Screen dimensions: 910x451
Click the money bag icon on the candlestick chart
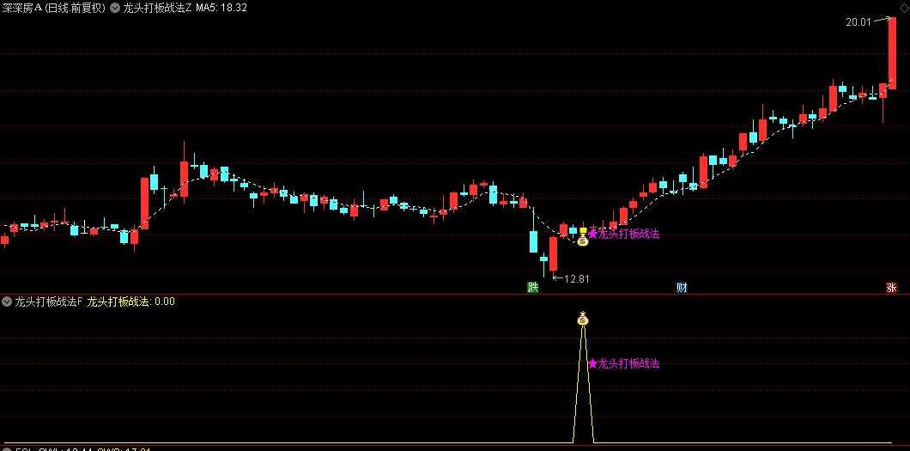[583, 239]
